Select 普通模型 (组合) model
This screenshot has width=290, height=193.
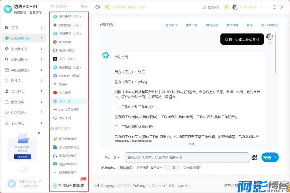click(x=69, y=34)
